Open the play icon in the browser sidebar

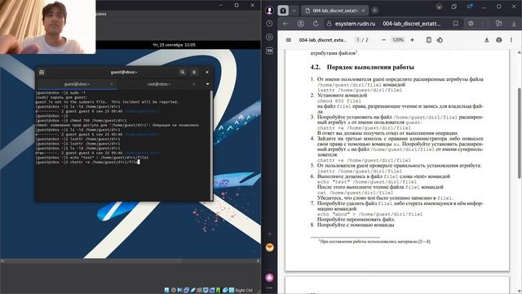click(270, 37)
